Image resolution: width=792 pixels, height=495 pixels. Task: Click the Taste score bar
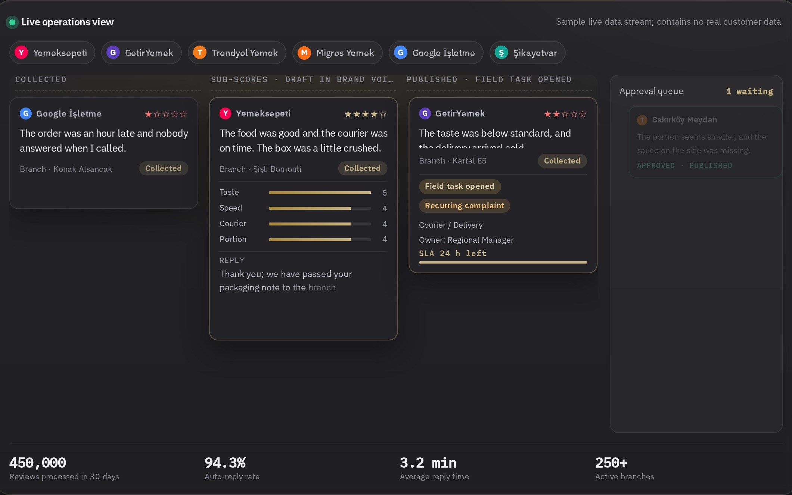(320, 193)
